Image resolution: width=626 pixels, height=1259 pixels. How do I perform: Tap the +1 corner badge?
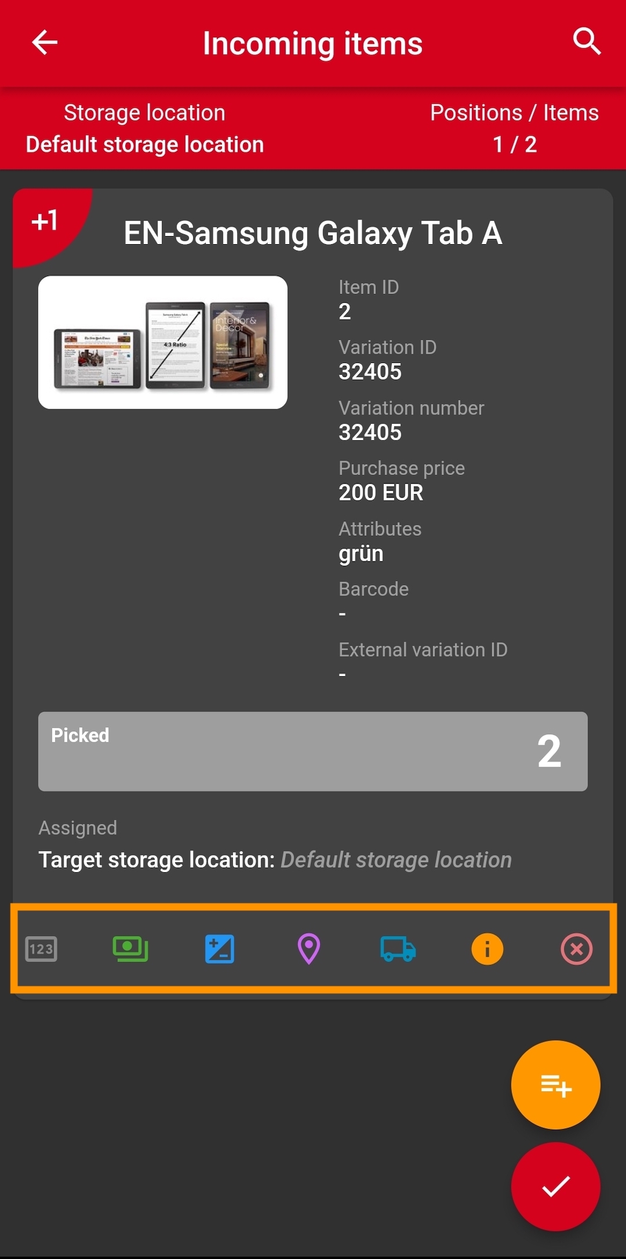[45, 221]
